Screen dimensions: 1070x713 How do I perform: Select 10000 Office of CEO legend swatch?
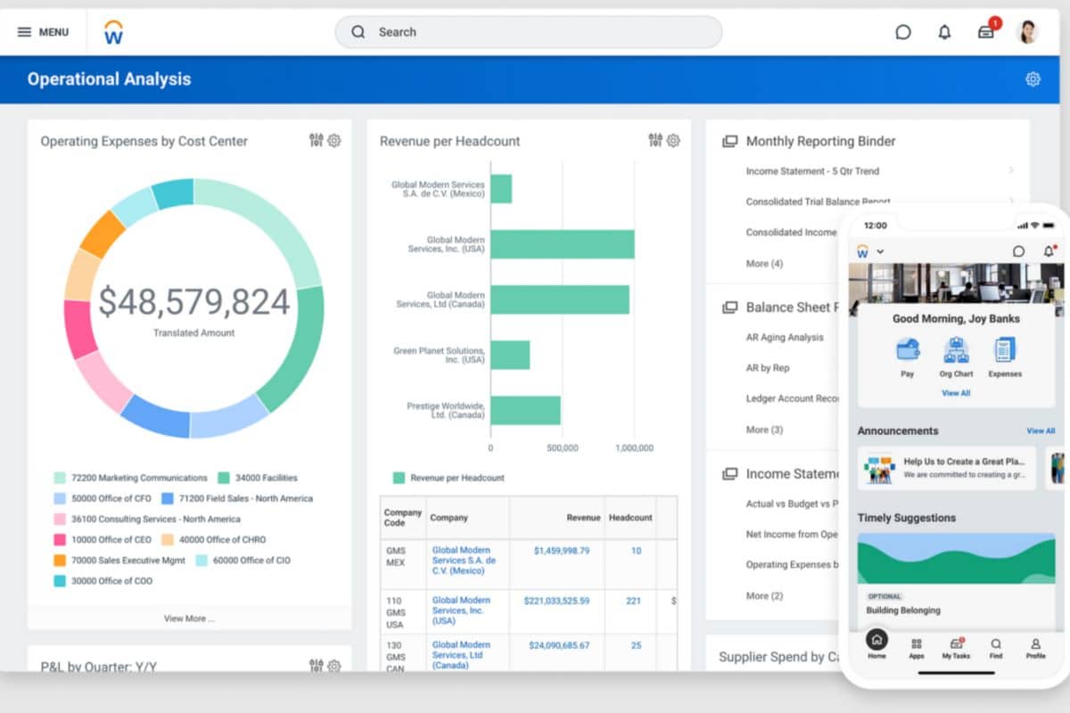point(60,539)
